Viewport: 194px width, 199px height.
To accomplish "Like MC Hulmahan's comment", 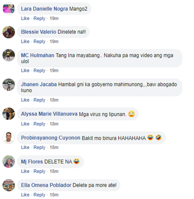I will click(x=25, y=71).
